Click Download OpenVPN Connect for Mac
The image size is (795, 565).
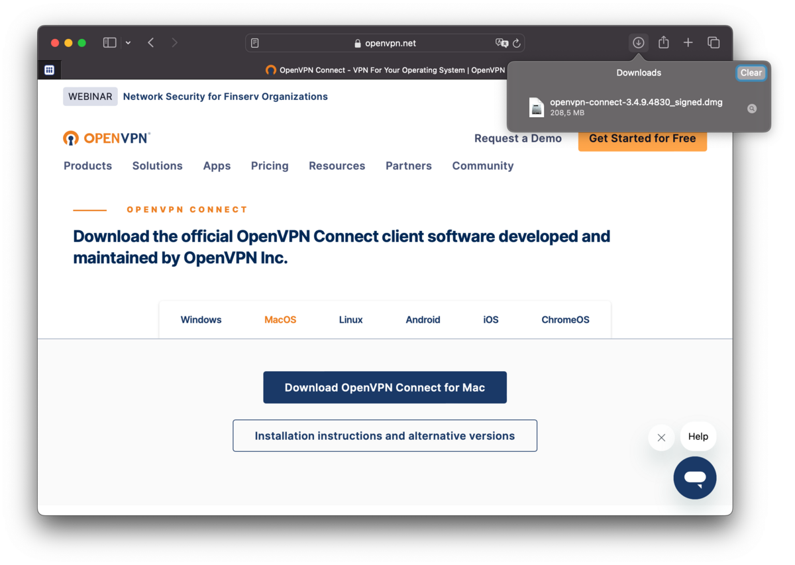point(385,388)
